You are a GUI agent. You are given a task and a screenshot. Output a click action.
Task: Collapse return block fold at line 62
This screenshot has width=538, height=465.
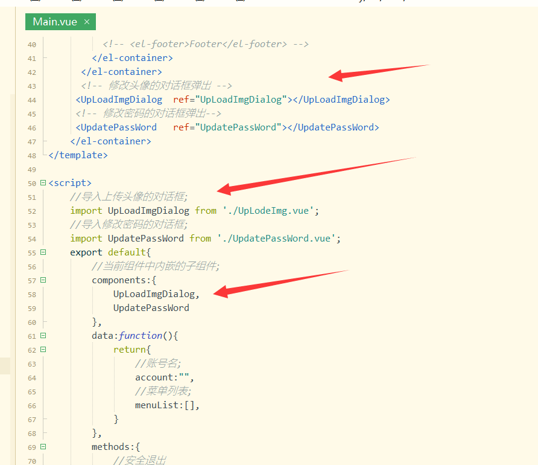coord(43,349)
